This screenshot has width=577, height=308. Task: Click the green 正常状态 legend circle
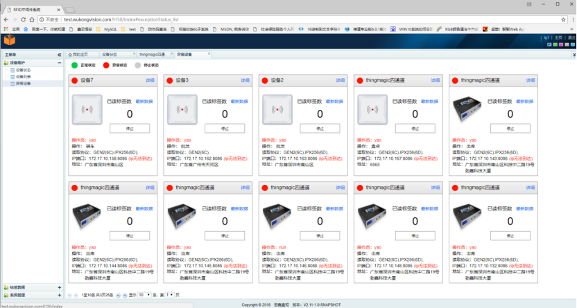click(x=74, y=65)
